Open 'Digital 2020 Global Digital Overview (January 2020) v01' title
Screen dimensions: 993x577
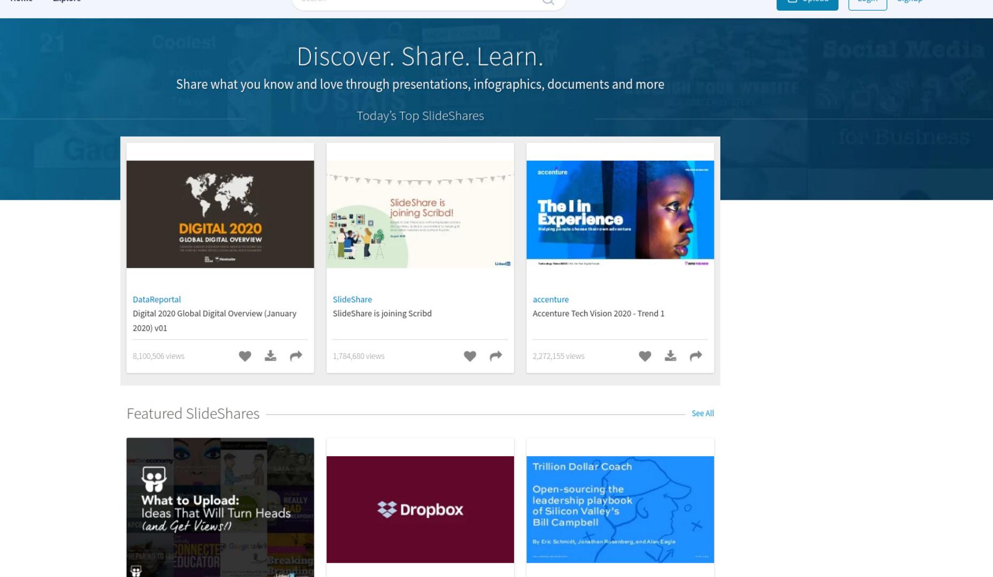(x=214, y=321)
